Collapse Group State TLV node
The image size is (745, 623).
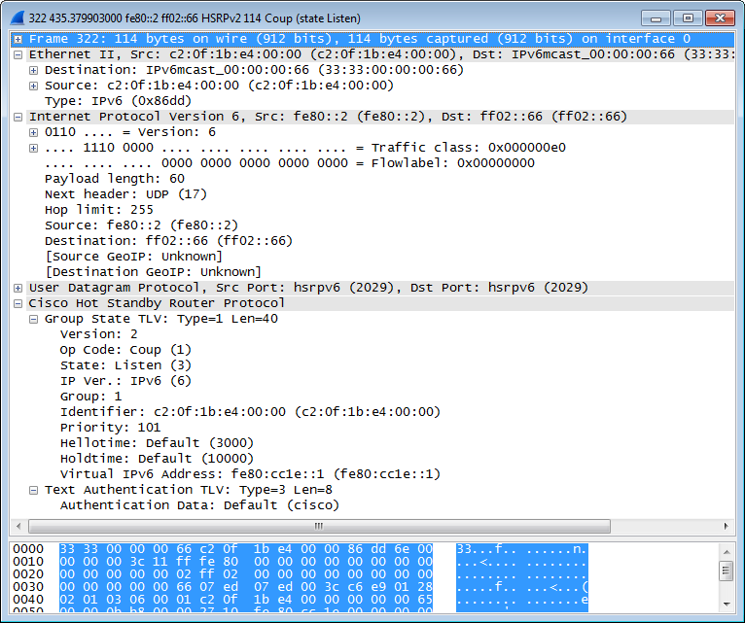pos(33,320)
